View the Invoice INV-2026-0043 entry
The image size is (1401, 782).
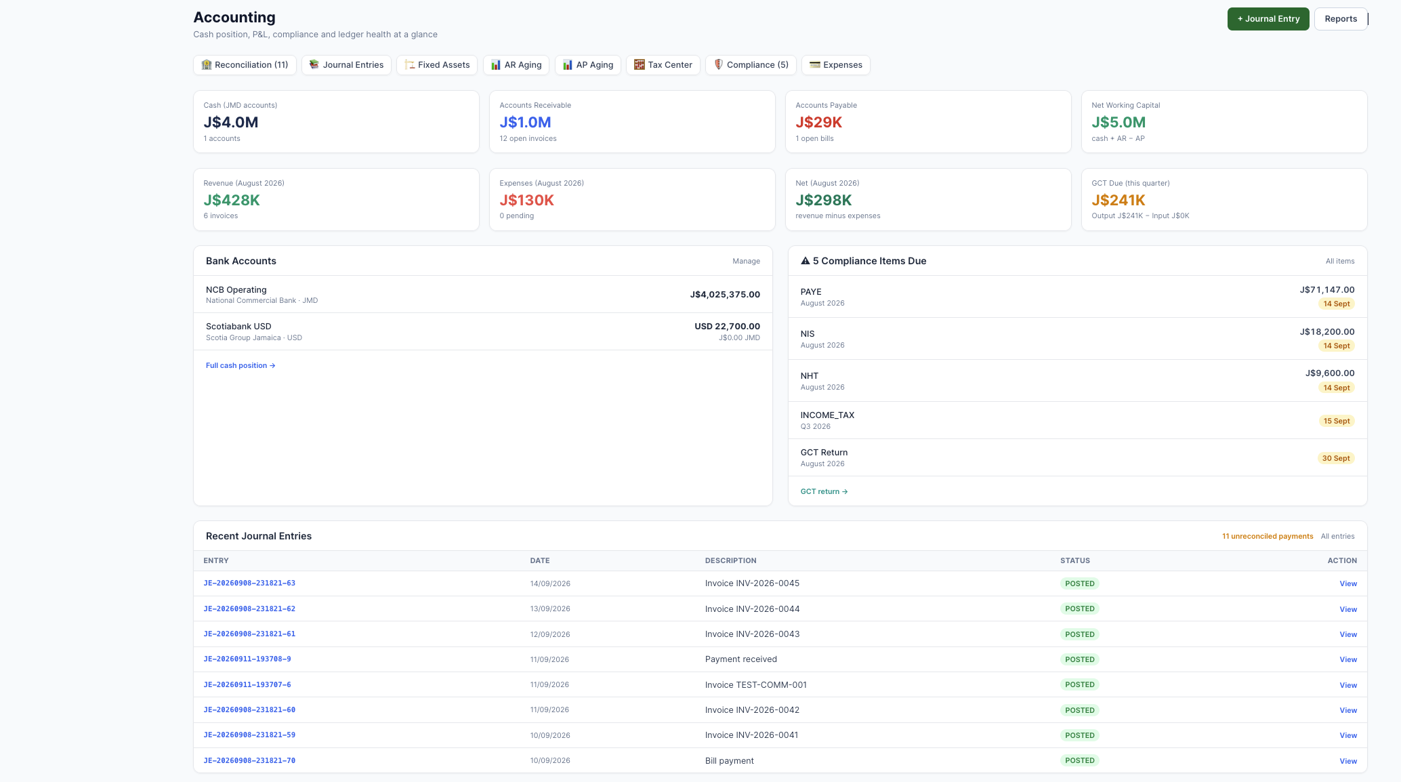[x=1347, y=635]
